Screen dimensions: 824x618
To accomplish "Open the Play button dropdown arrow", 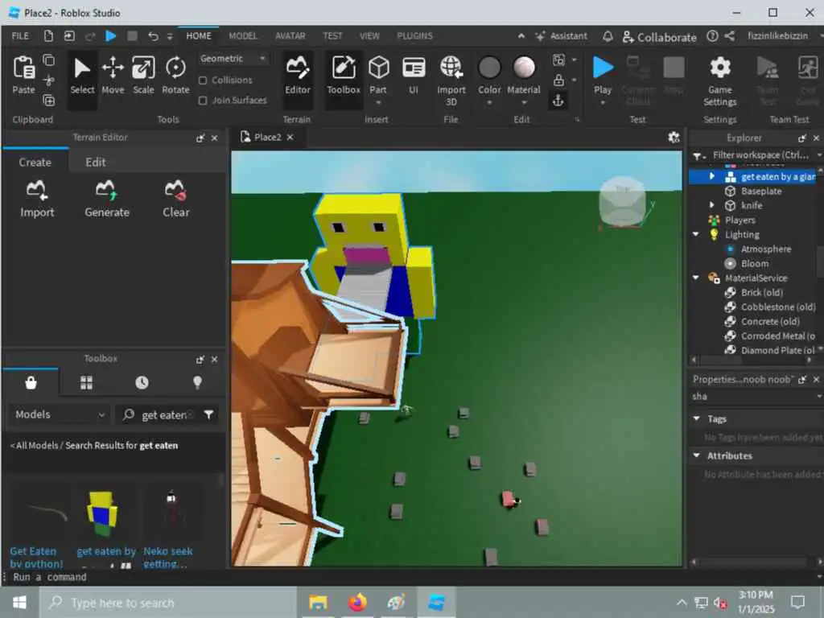I will coord(603,102).
